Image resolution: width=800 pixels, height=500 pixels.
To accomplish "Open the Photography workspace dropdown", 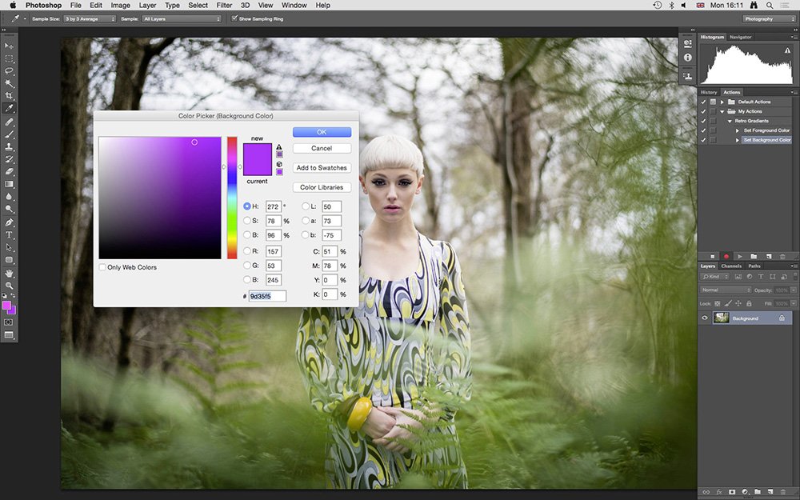I will click(x=769, y=19).
